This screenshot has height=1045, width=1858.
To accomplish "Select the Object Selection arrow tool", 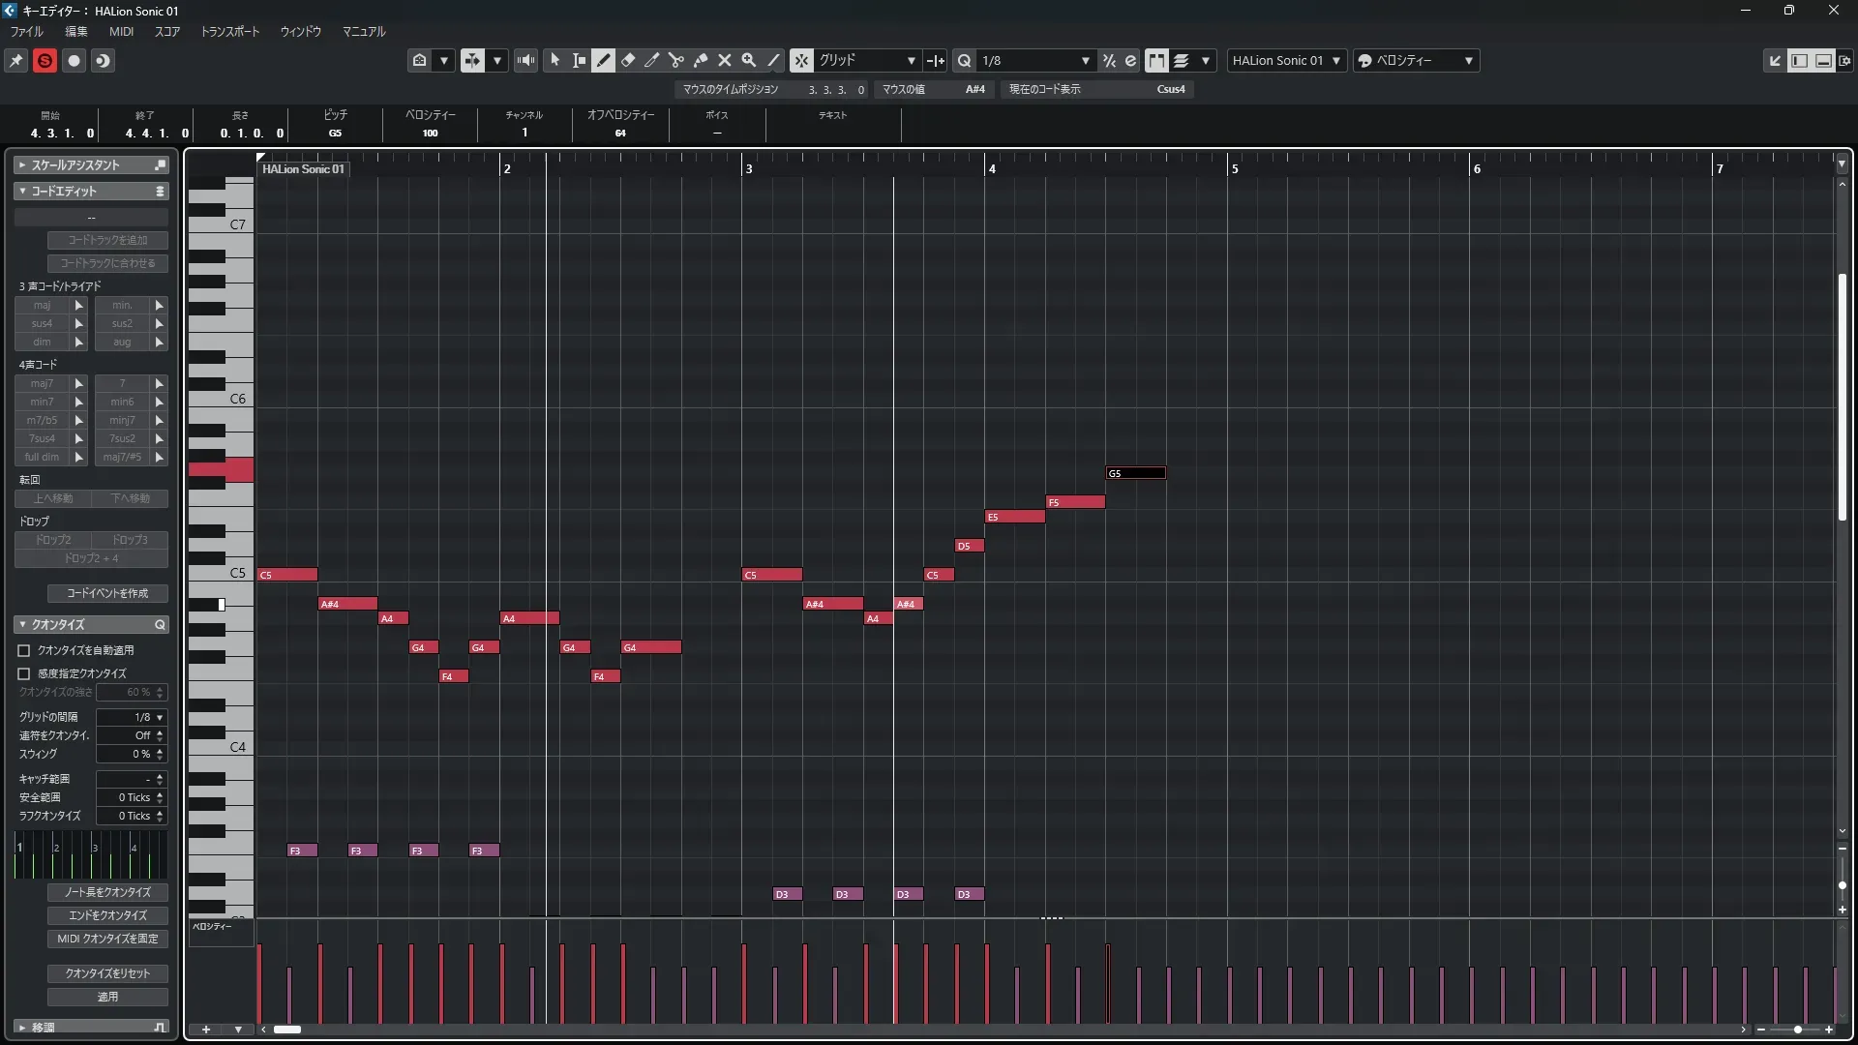I will click(x=554, y=60).
